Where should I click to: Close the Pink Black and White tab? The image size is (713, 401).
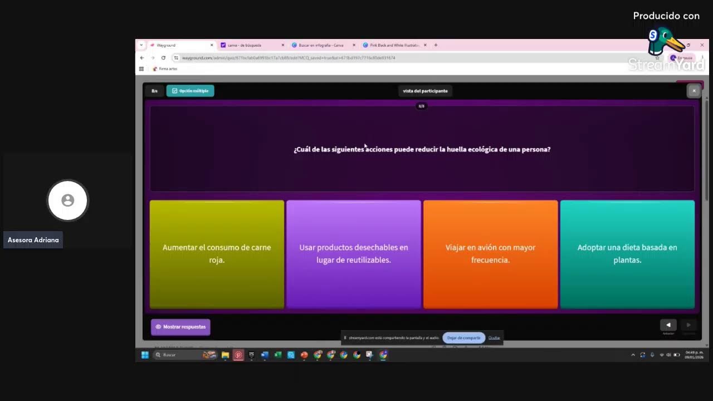425,45
